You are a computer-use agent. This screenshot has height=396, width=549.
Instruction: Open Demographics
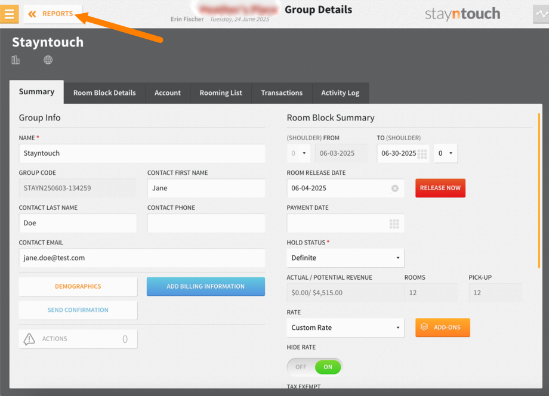click(78, 286)
